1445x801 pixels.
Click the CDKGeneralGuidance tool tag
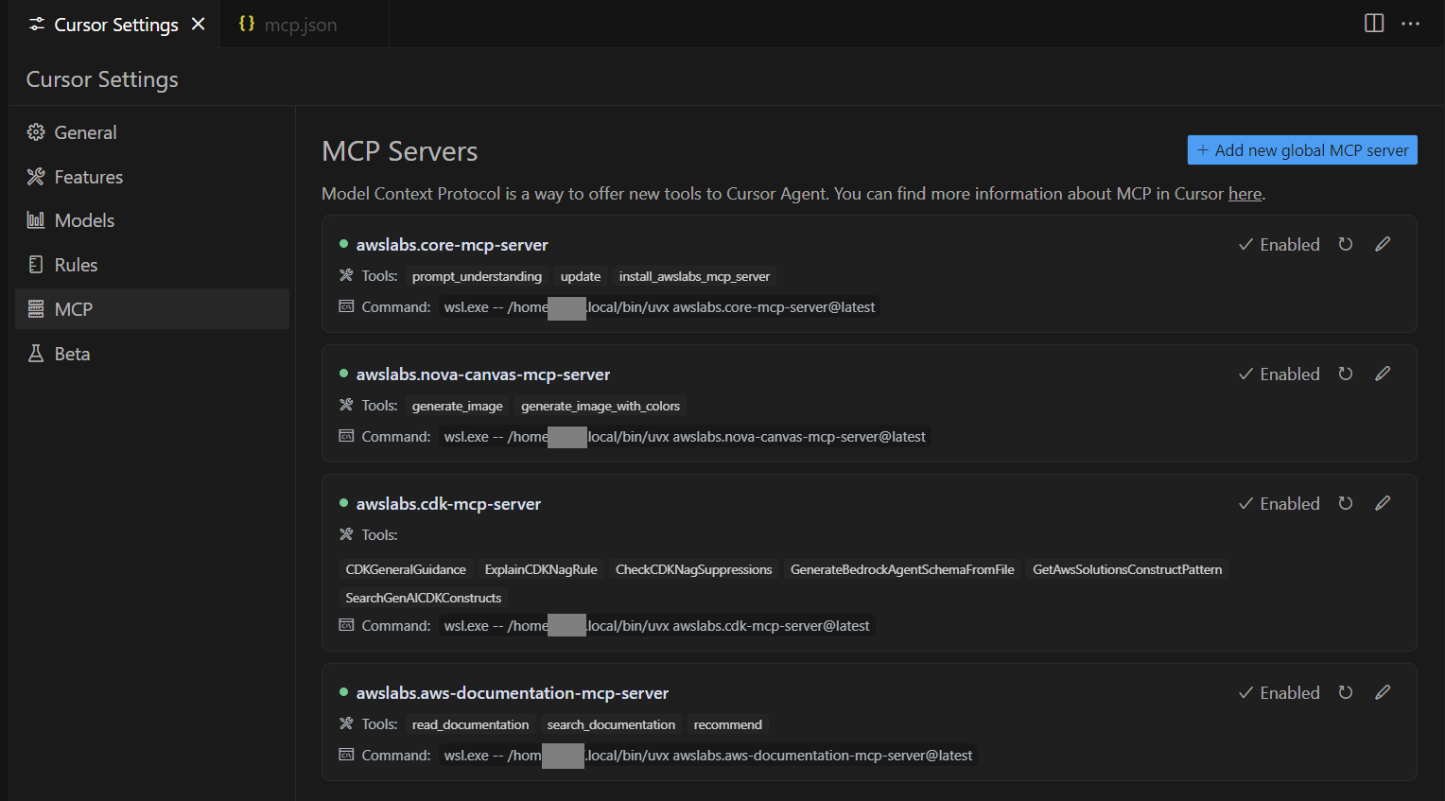coord(406,569)
